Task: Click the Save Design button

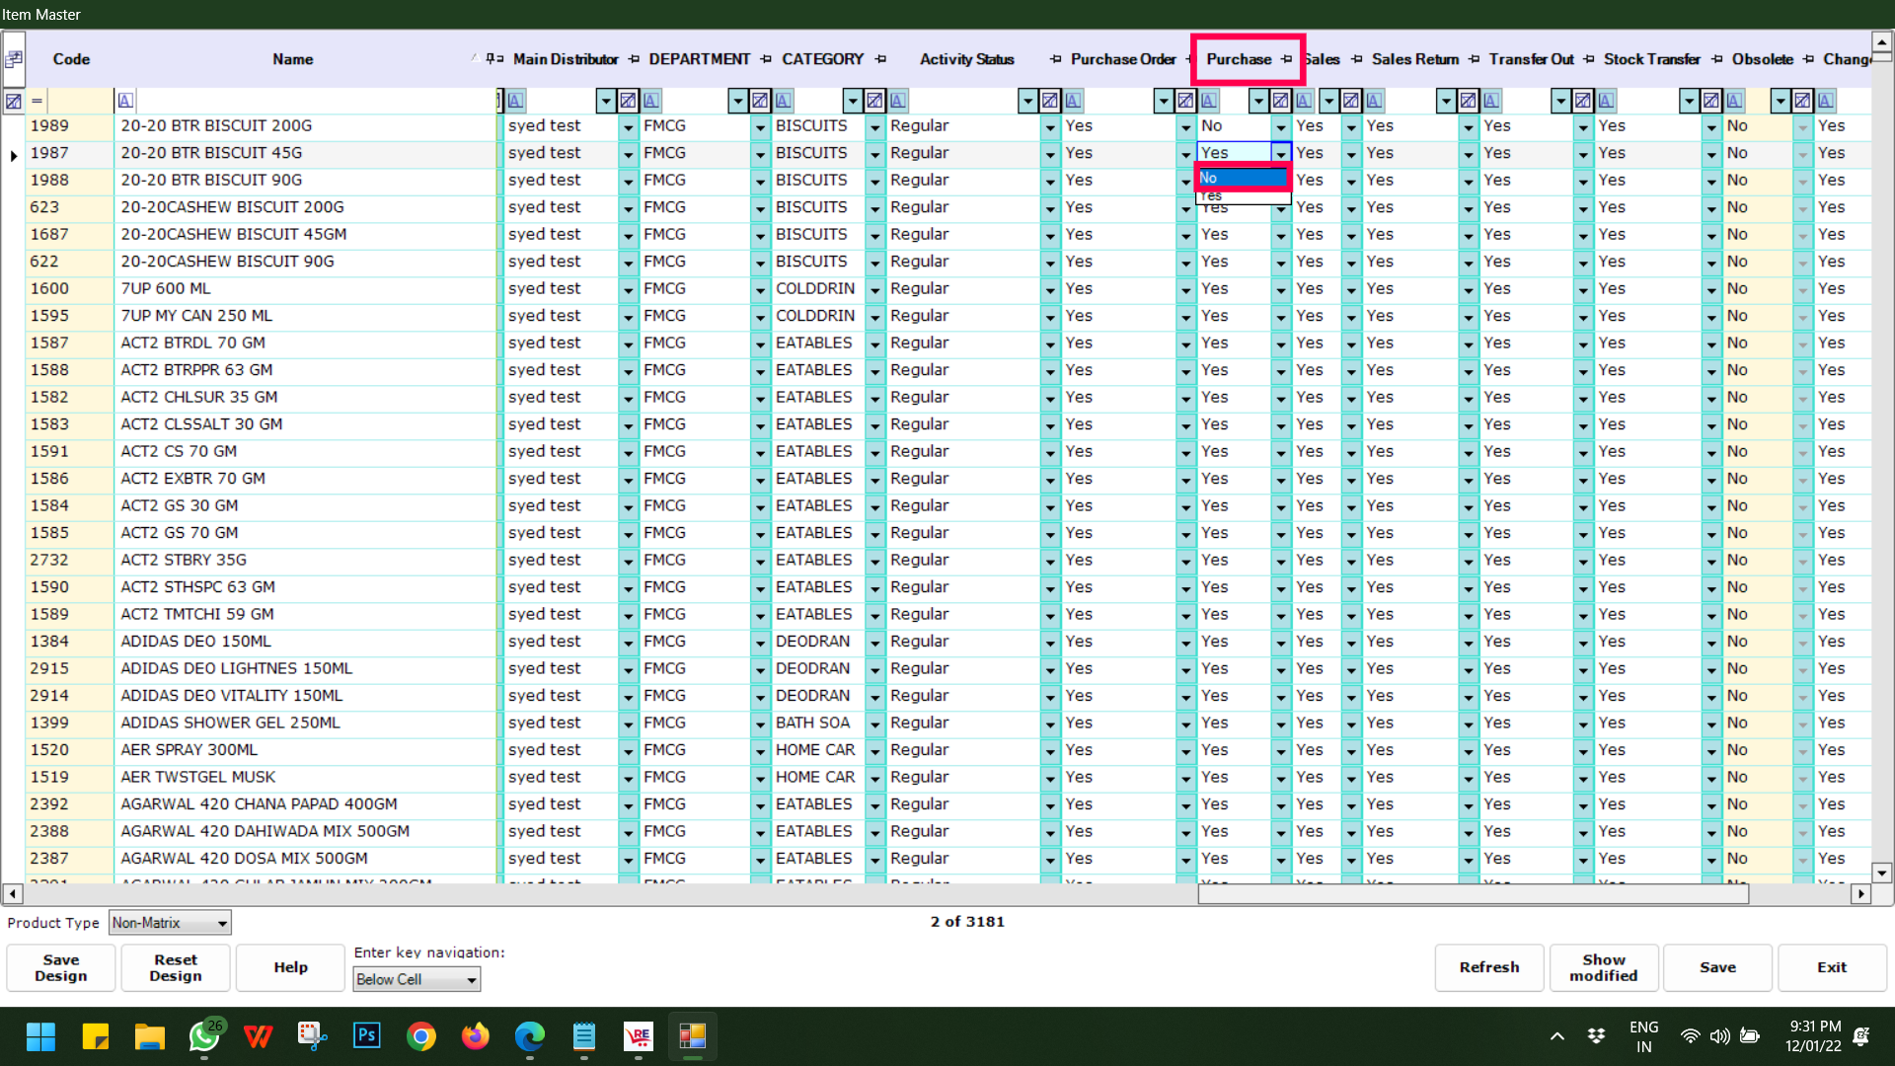Action: click(x=61, y=967)
